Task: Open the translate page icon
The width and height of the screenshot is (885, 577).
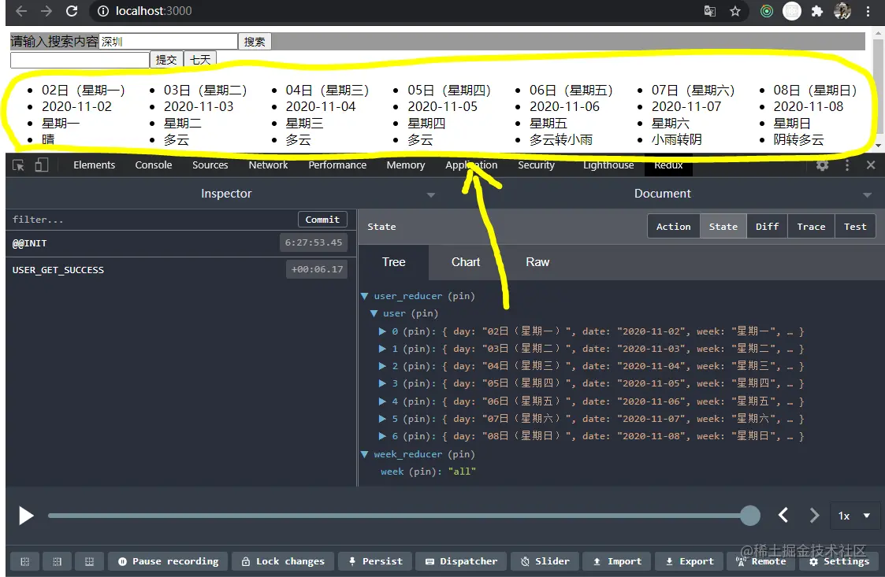Action: (710, 11)
